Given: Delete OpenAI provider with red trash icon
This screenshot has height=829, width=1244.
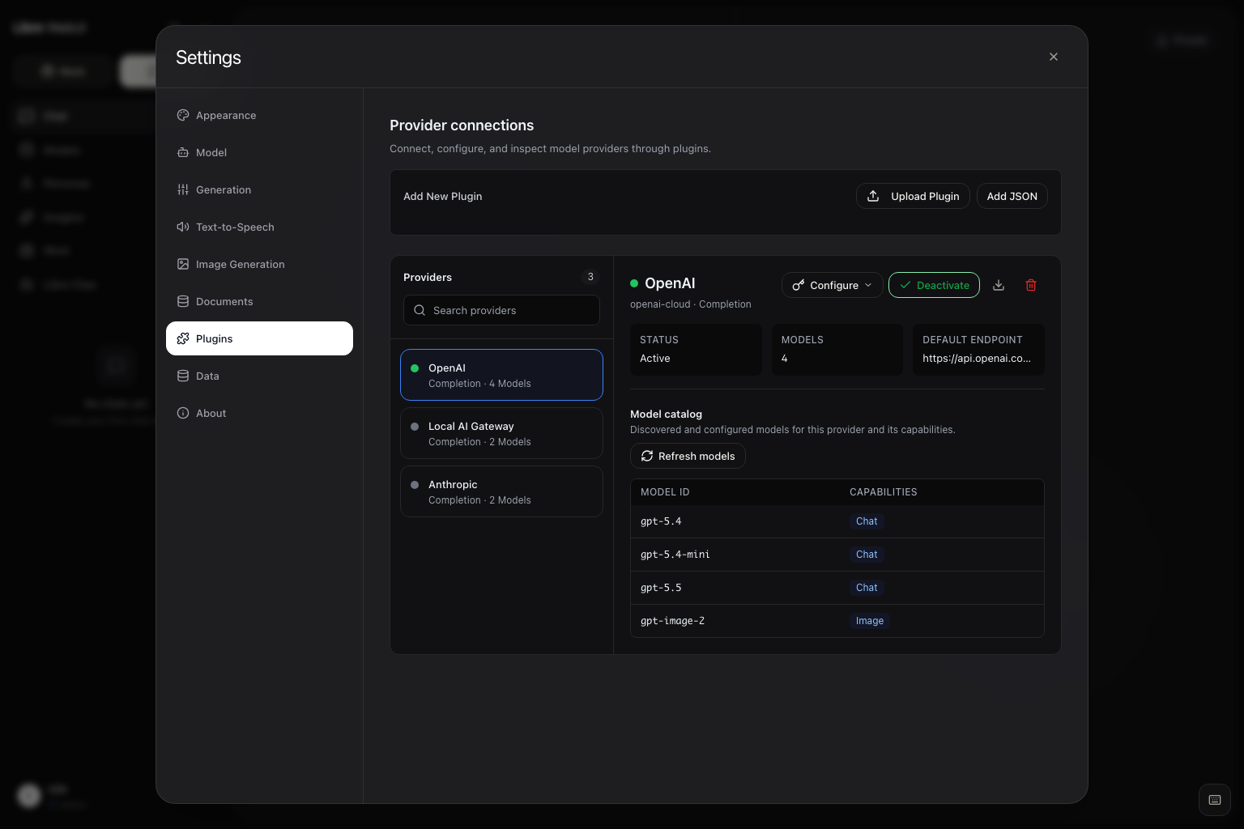Looking at the screenshot, I should (1031, 285).
